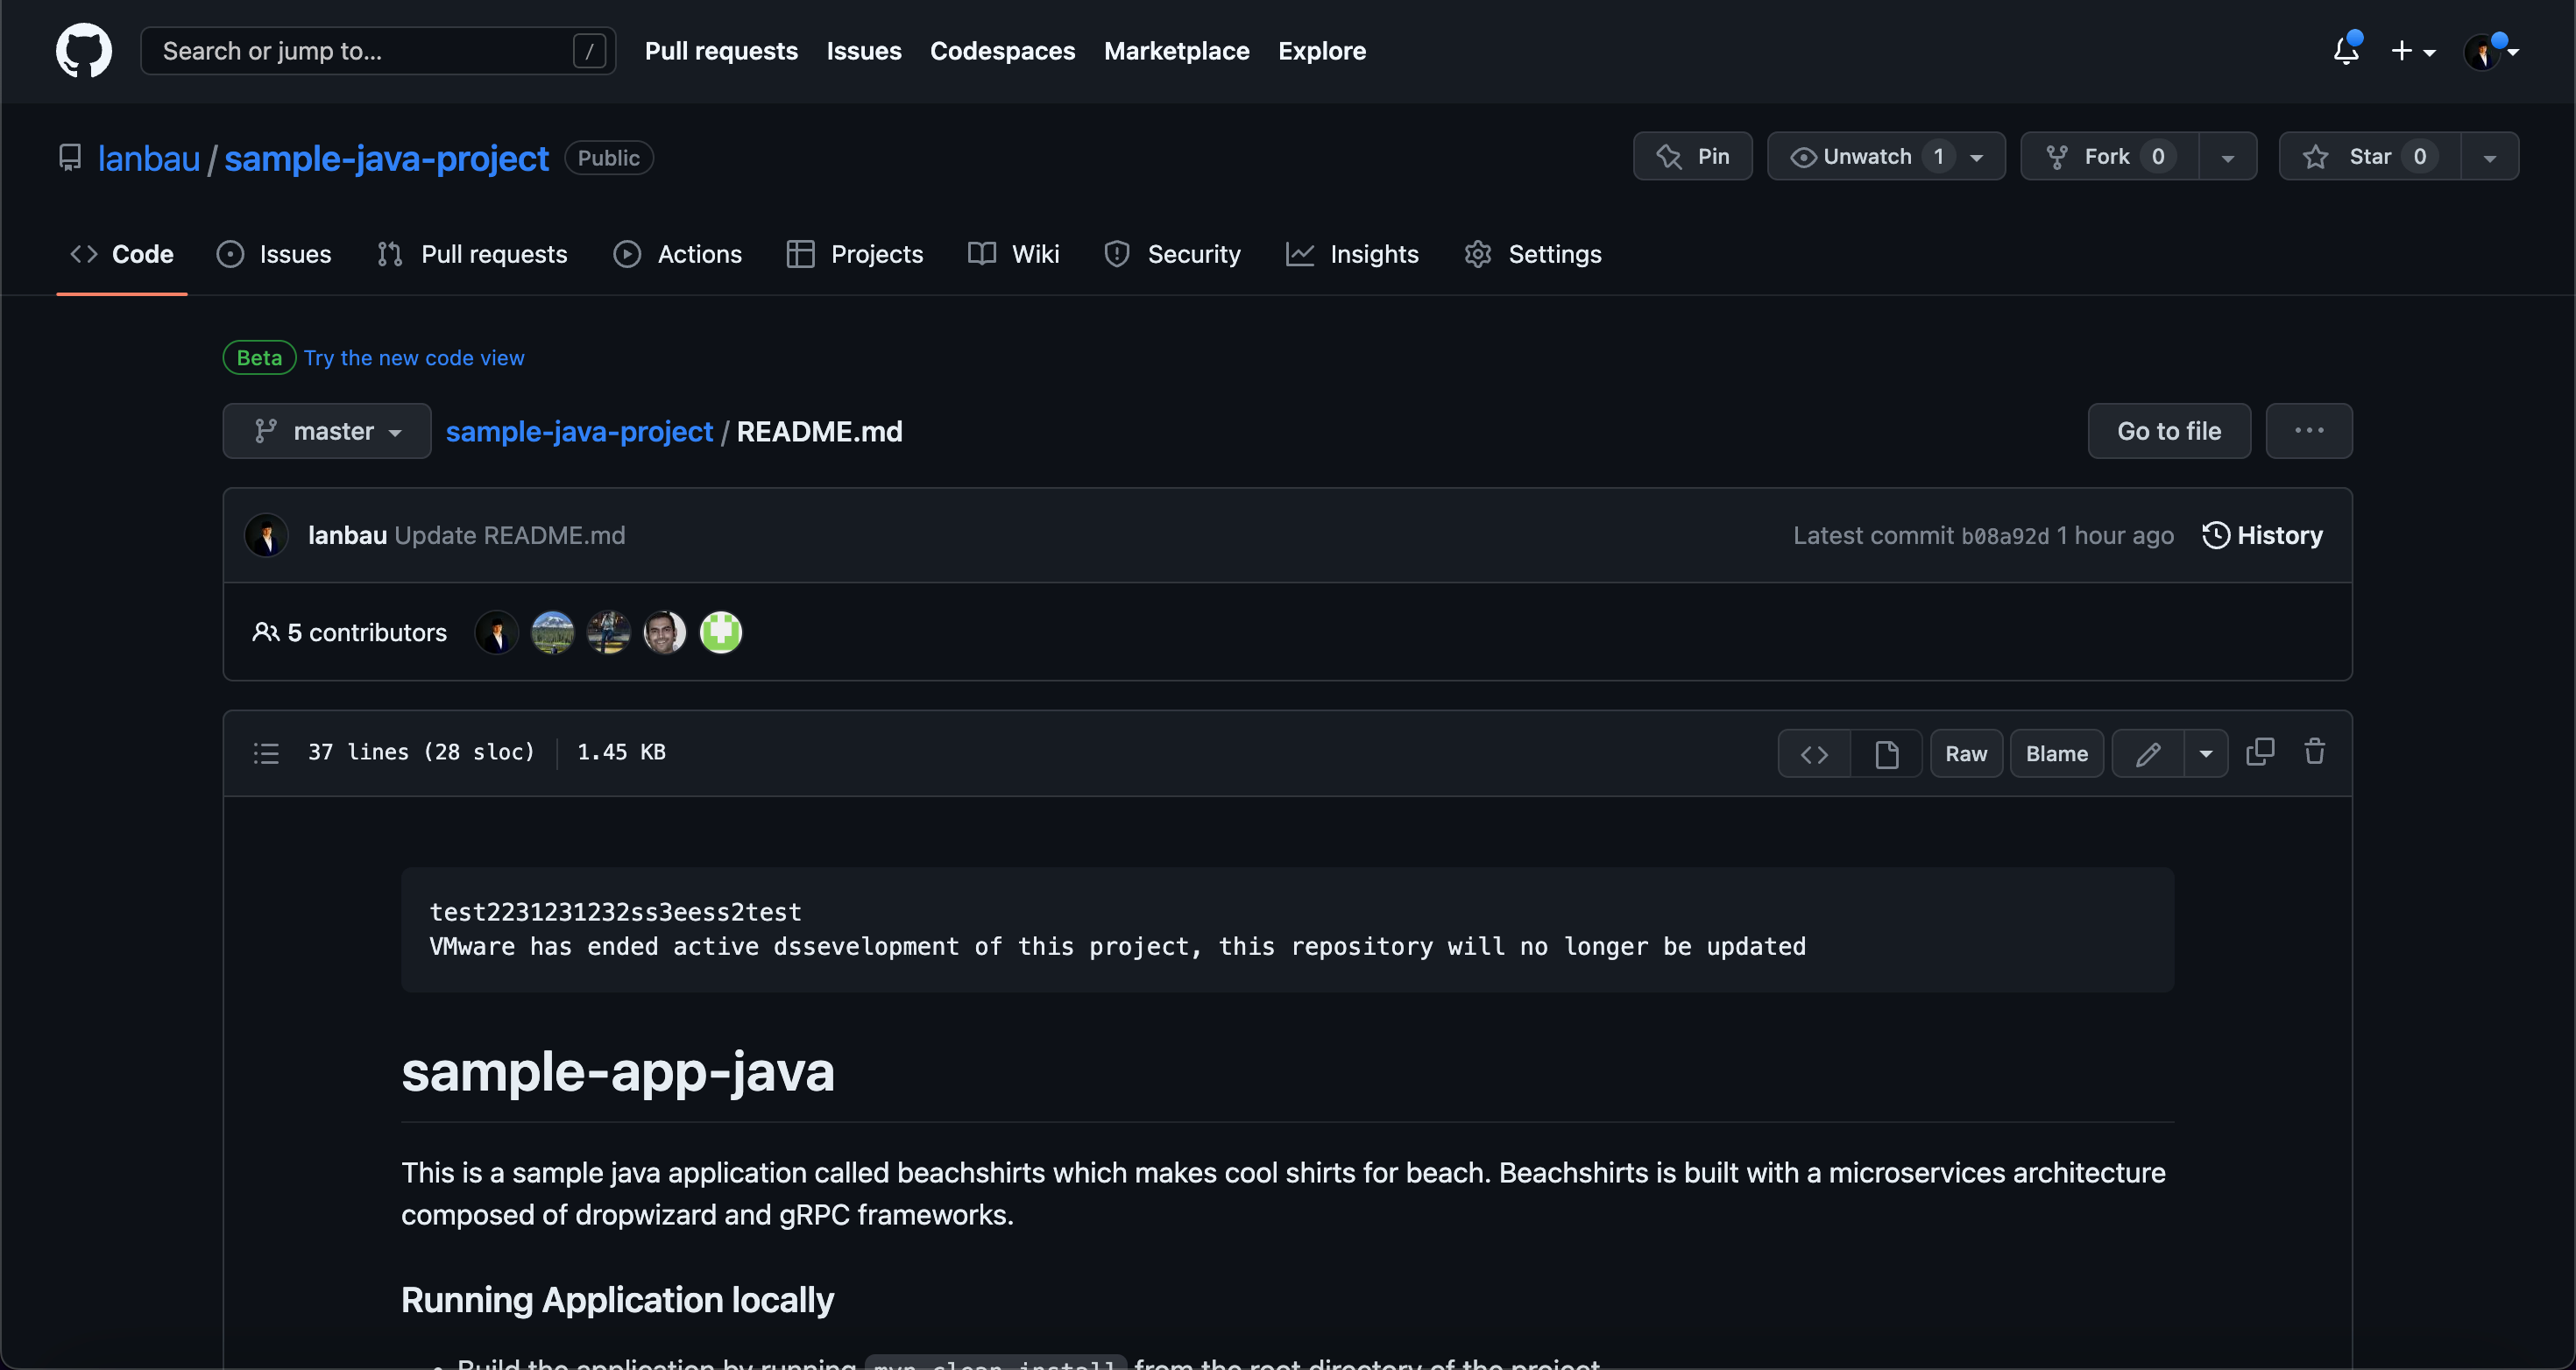
Task: Open the Star lists dropdown arrow
Action: 2489,156
